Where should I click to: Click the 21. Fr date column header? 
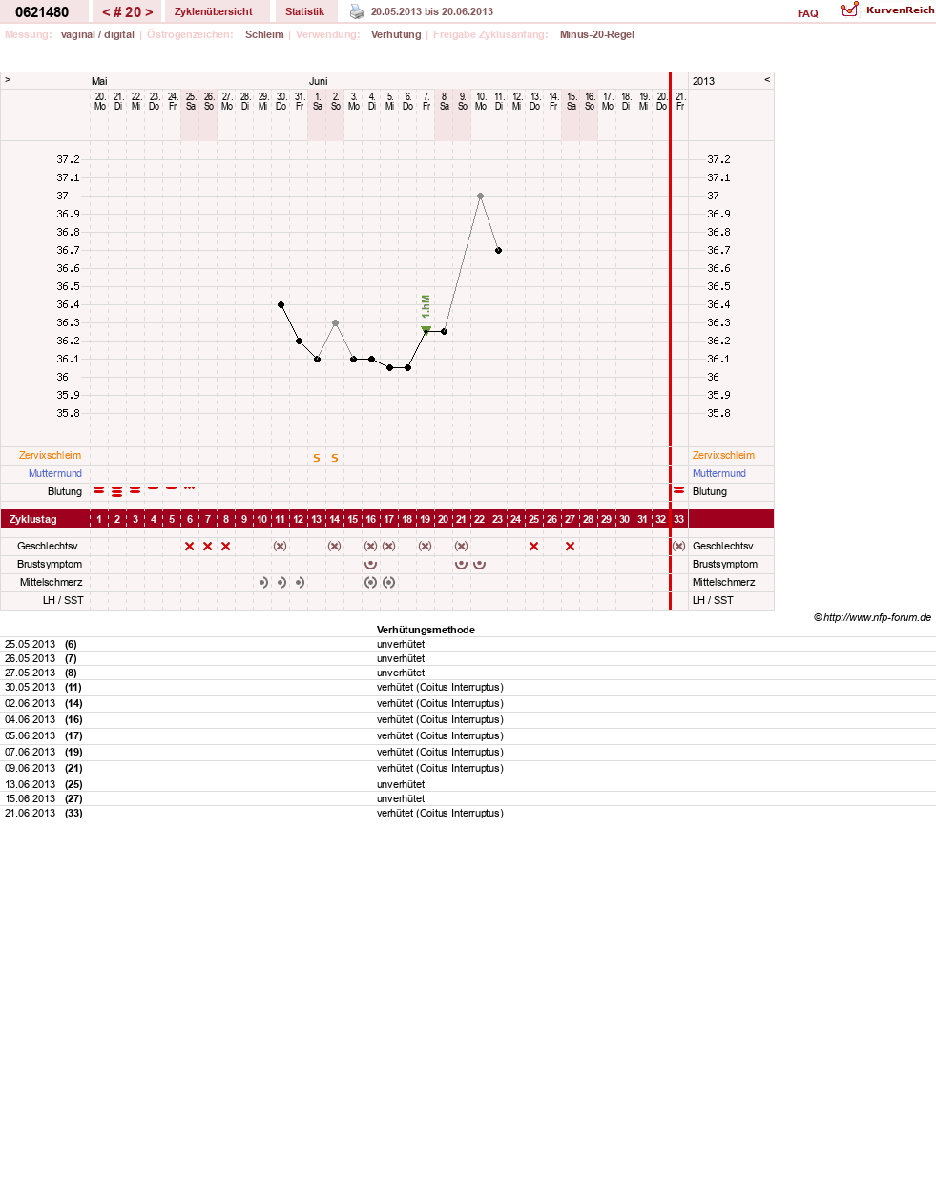coord(680,101)
